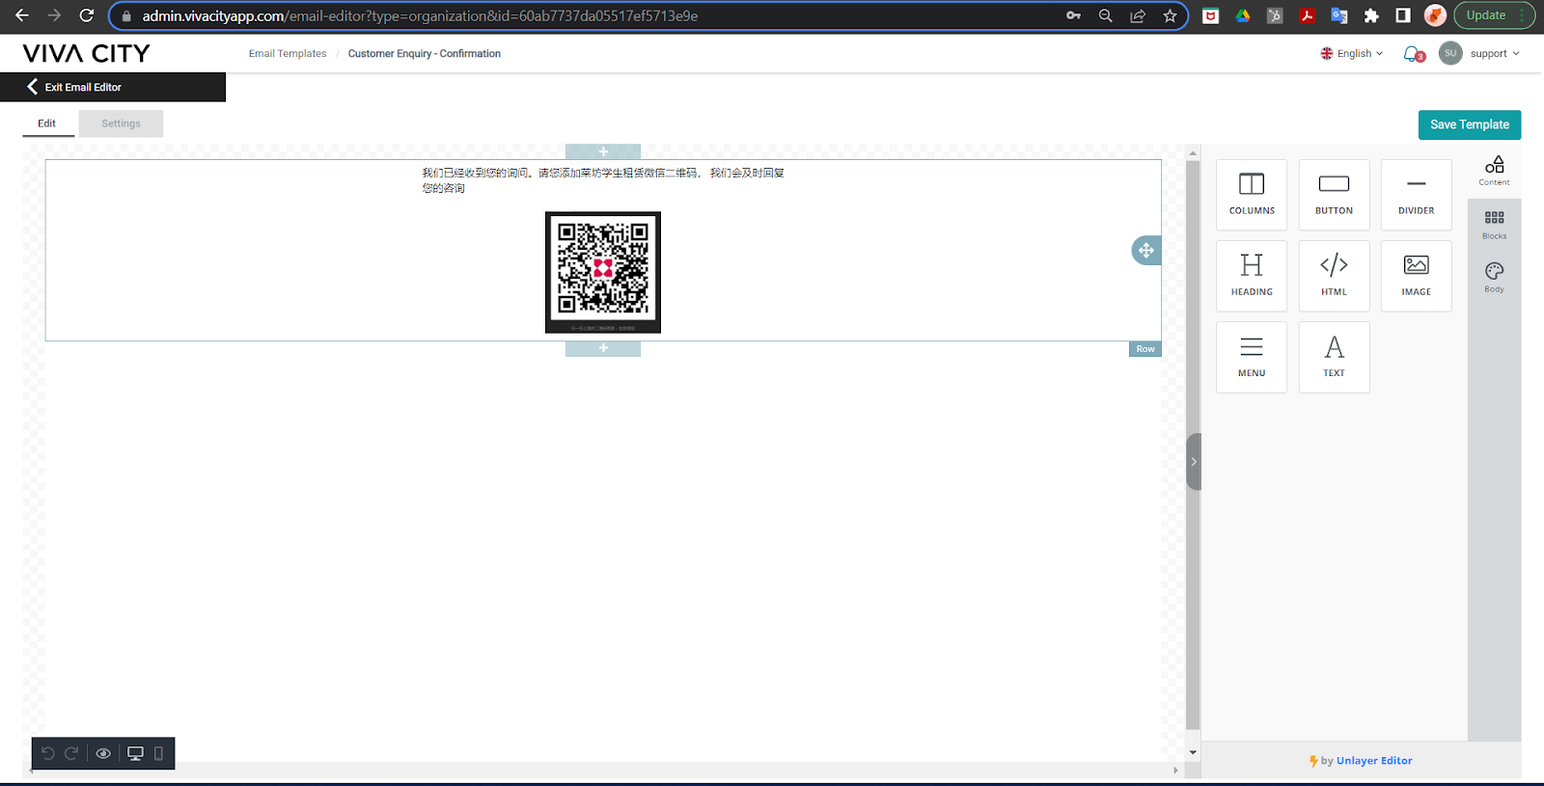Add a row below with plus button
The height and width of the screenshot is (786, 1544).
(x=603, y=348)
